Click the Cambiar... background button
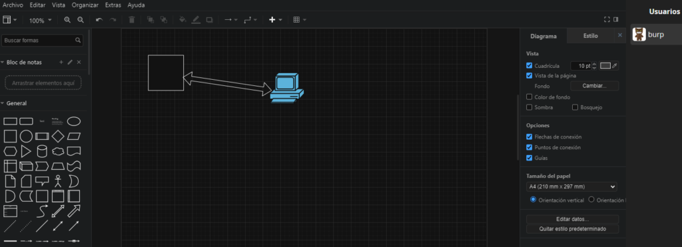Image resolution: width=682 pixels, height=247 pixels. pos(595,86)
